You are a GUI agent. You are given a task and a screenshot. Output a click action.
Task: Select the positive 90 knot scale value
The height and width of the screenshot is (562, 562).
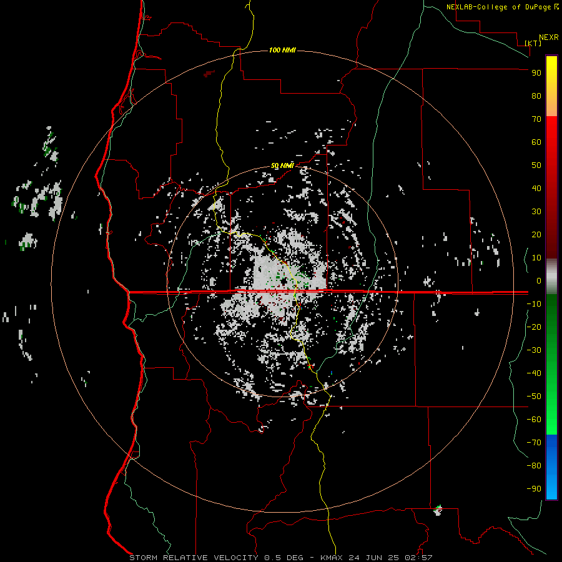[x=536, y=73]
